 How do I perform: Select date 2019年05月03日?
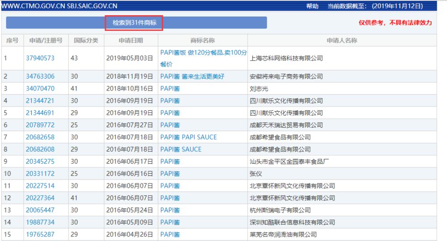(130, 58)
